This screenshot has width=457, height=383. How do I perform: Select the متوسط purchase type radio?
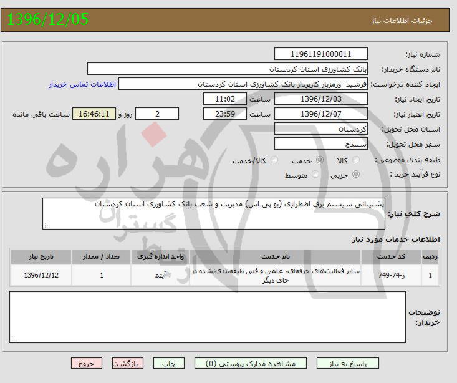(315, 175)
